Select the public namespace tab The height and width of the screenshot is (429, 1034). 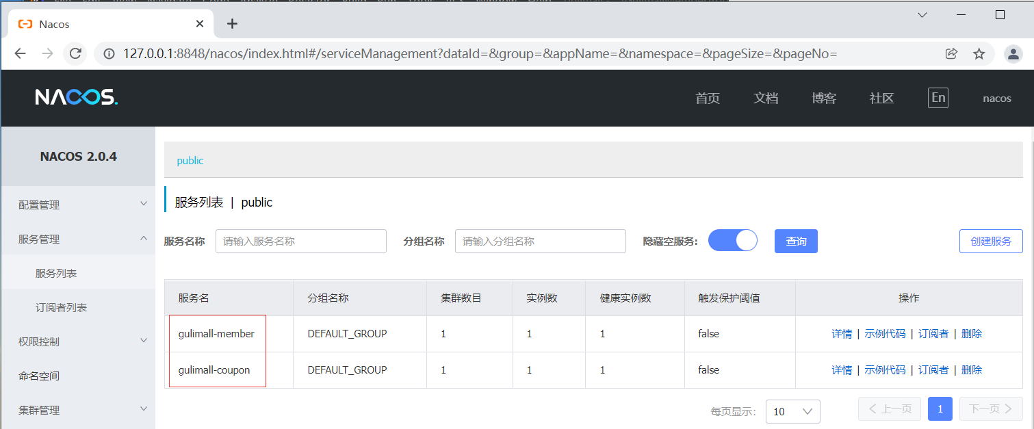[190, 161]
